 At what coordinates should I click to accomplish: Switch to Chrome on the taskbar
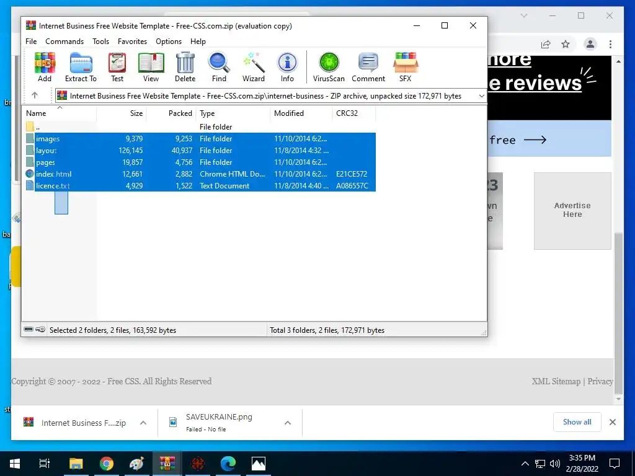click(x=107, y=464)
